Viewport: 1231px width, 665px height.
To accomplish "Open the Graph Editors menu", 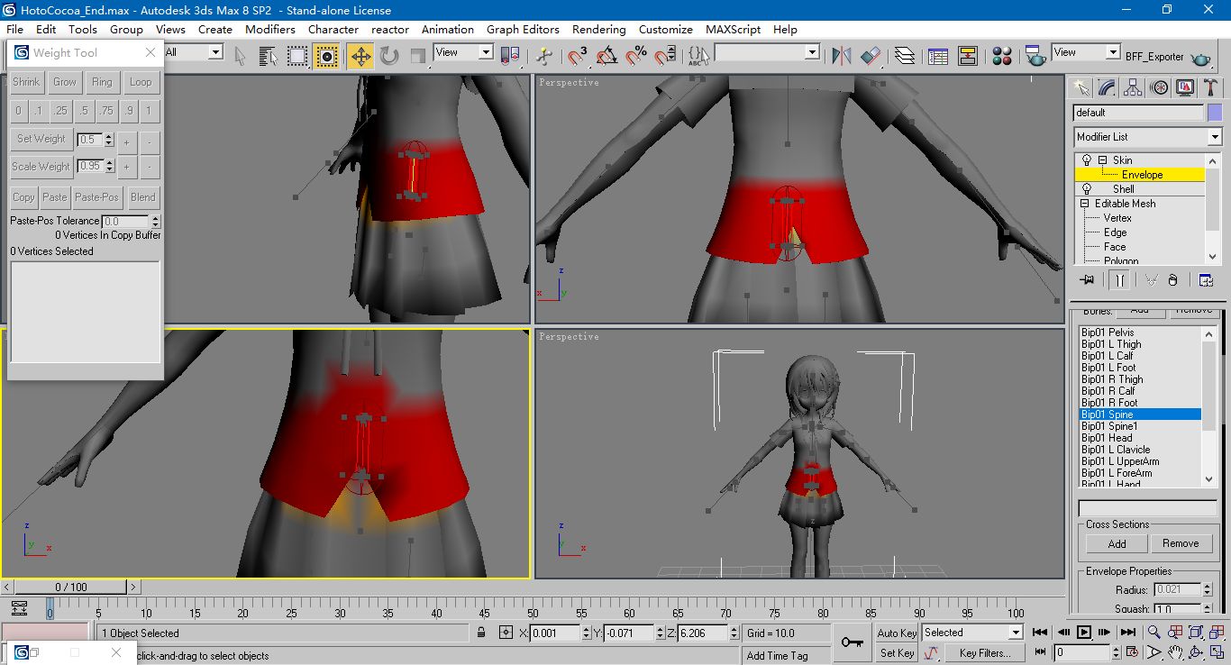I will pyautogui.click(x=523, y=29).
